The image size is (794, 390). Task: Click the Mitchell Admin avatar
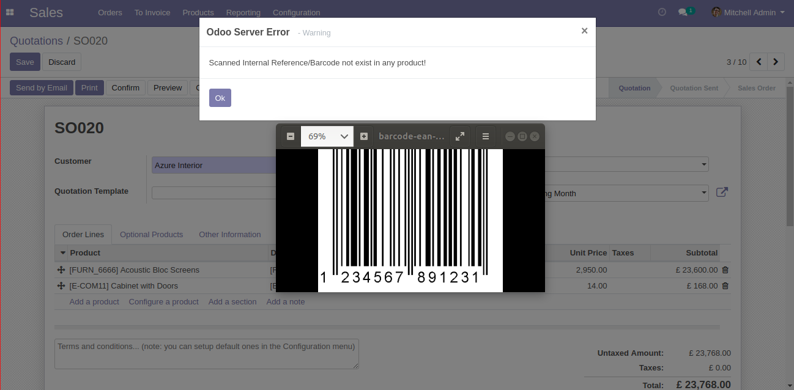716,12
